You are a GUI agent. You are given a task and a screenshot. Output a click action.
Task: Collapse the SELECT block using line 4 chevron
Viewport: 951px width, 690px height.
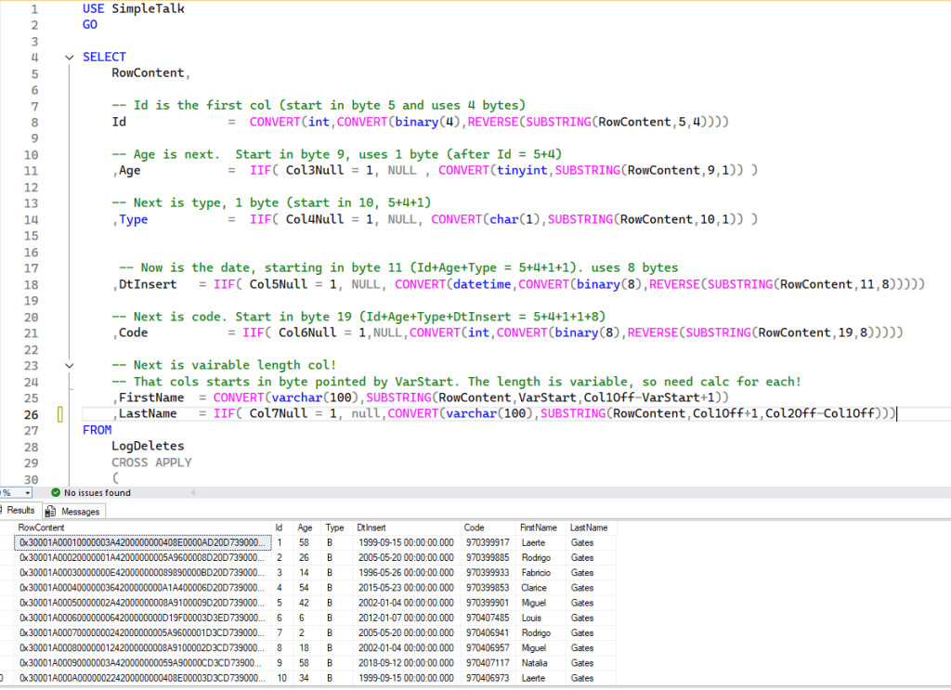(x=69, y=57)
